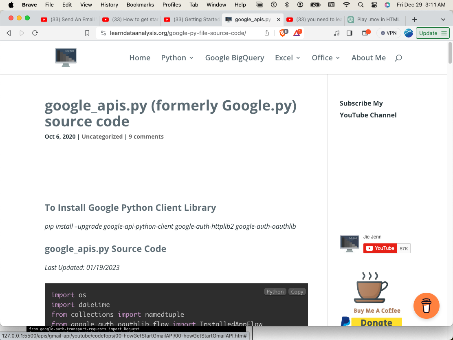Open the File menu
The image size is (453, 340).
click(x=49, y=4)
